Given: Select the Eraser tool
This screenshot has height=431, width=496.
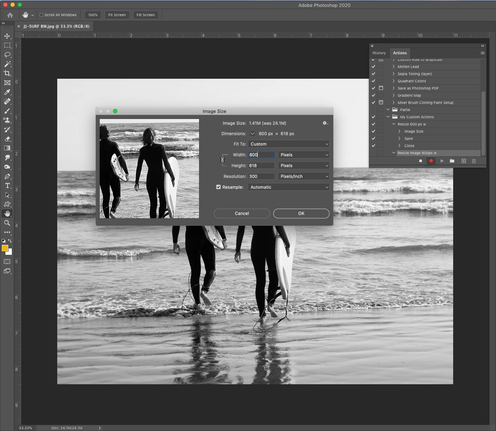Looking at the screenshot, I should pyautogui.click(x=7, y=139).
